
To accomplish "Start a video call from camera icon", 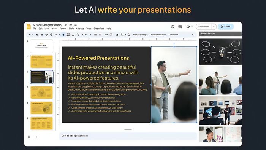I will coord(188,27).
